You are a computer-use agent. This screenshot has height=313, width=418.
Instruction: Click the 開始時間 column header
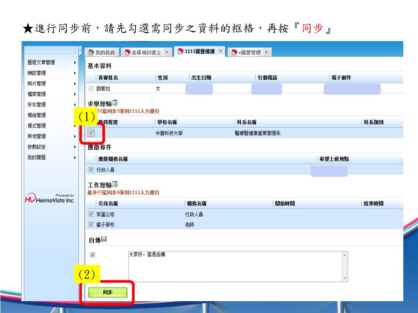coord(285,203)
